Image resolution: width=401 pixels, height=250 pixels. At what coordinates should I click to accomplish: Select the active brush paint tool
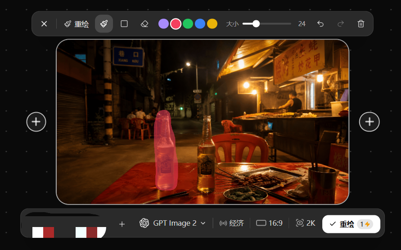tap(104, 24)
